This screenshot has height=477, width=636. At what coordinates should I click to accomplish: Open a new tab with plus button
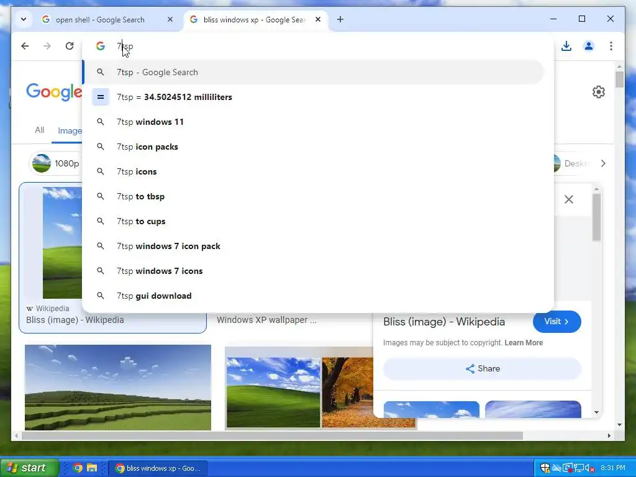click(x=340, y=19)
